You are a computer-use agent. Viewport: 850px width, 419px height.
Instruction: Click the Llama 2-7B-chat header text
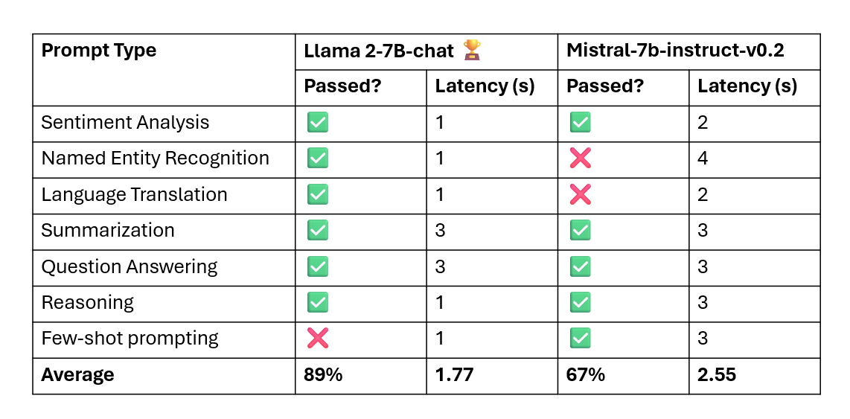pos(380,51)
